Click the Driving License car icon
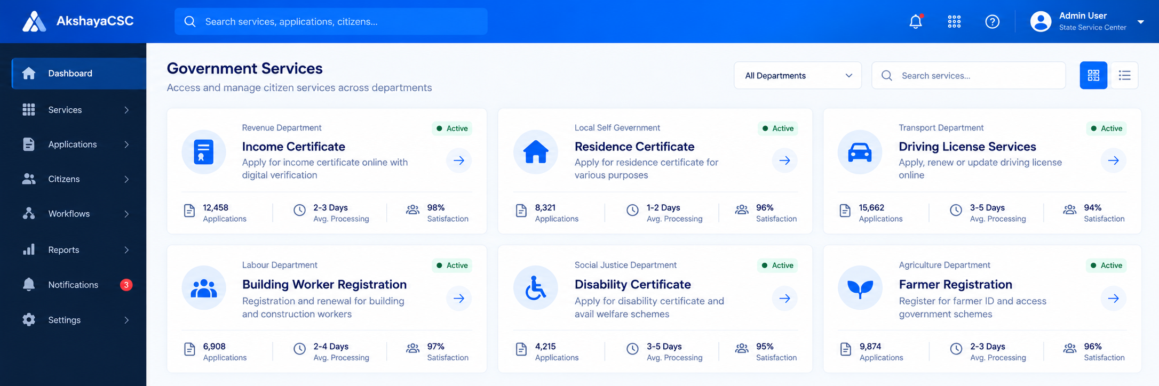 point(860,152)
